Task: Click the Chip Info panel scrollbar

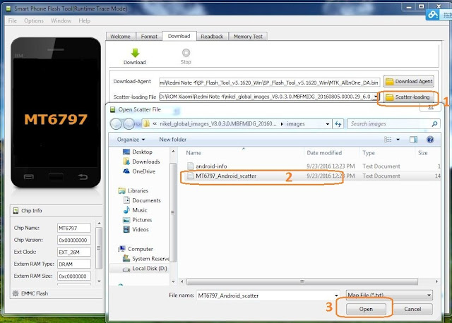Action: [99, 248]
